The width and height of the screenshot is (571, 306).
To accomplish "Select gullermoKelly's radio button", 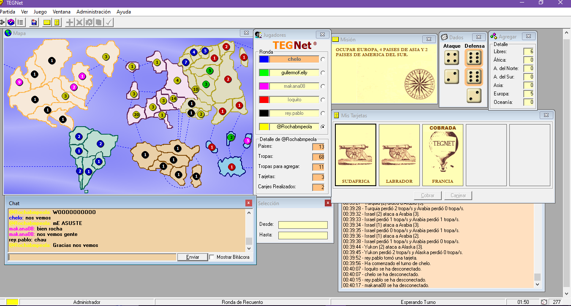I will pos(323,73).
